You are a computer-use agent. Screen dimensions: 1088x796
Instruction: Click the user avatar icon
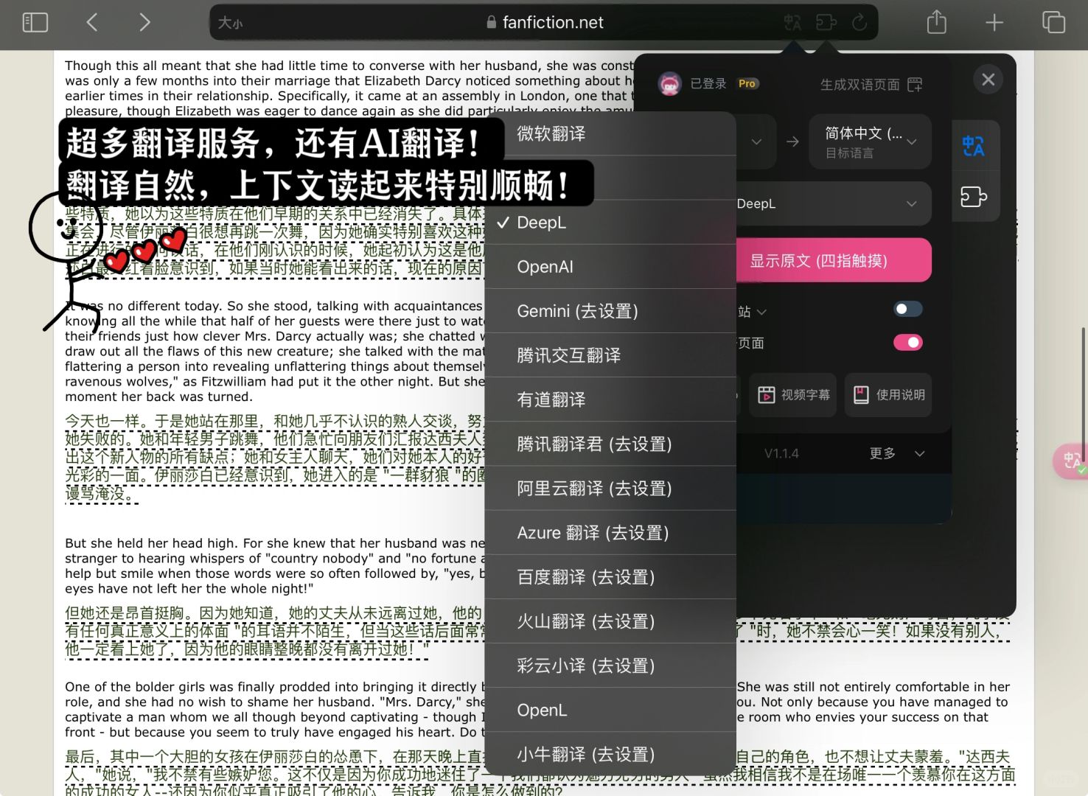point(669,84)
